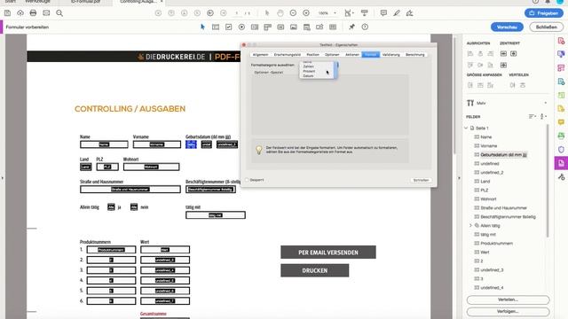Add a text field tool
The image size is (568, 319).
pos(216,27)
